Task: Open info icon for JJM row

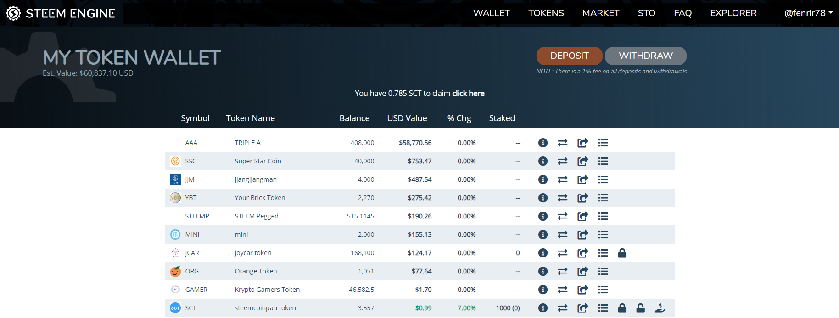Action: [x=543, y=179]
